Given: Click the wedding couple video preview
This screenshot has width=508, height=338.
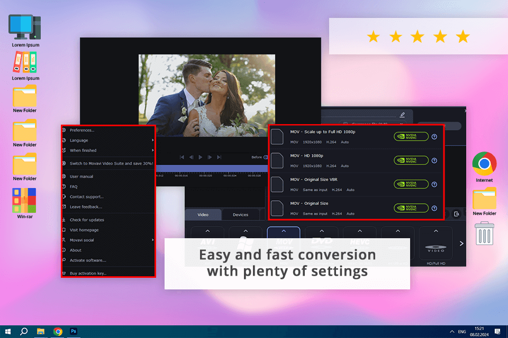Looking at the screenshot, I should [207, 96].
